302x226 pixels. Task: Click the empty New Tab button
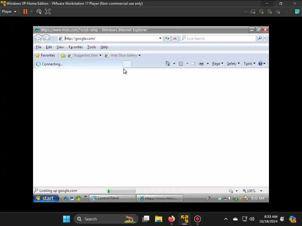pos(127,64)
